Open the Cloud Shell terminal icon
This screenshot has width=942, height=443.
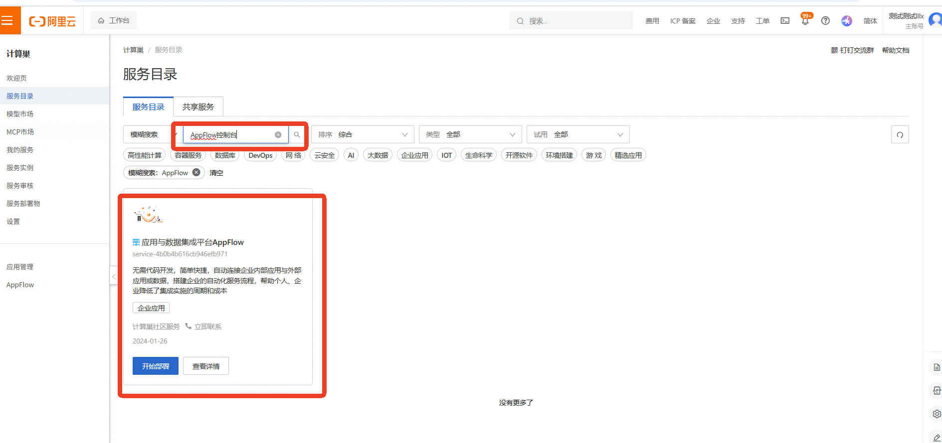785,21
